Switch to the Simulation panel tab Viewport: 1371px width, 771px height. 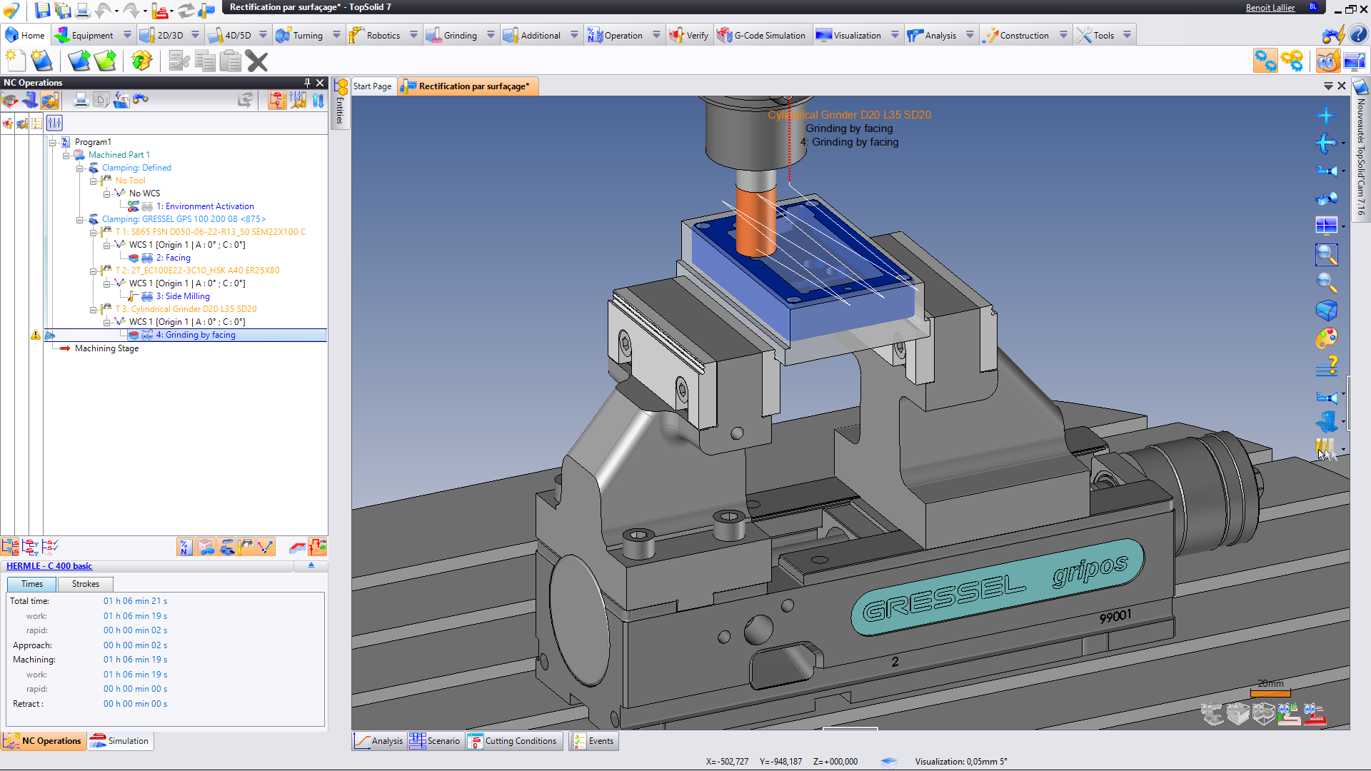pos(120,741)
